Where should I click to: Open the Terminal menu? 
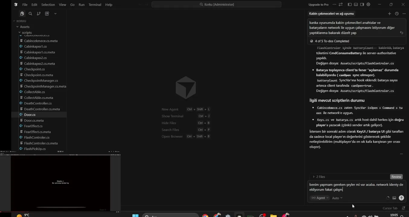95,5
